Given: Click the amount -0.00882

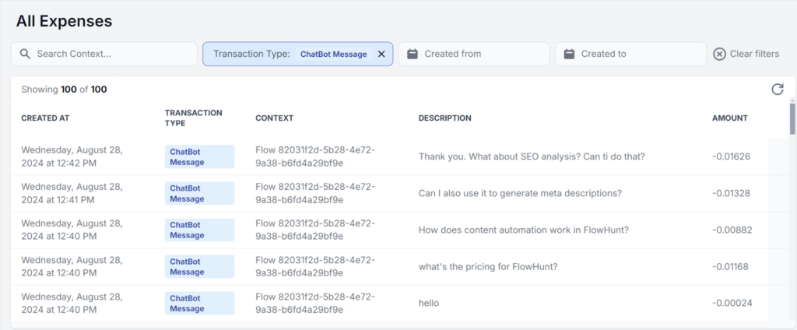Looking at the screenshot, I should coord(731,230).
